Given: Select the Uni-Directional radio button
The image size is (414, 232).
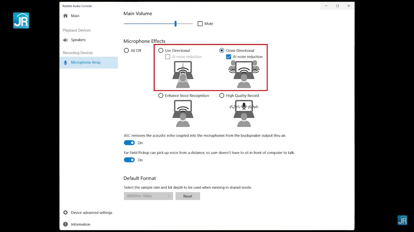Looking at the screenshot, I should 161,51.
